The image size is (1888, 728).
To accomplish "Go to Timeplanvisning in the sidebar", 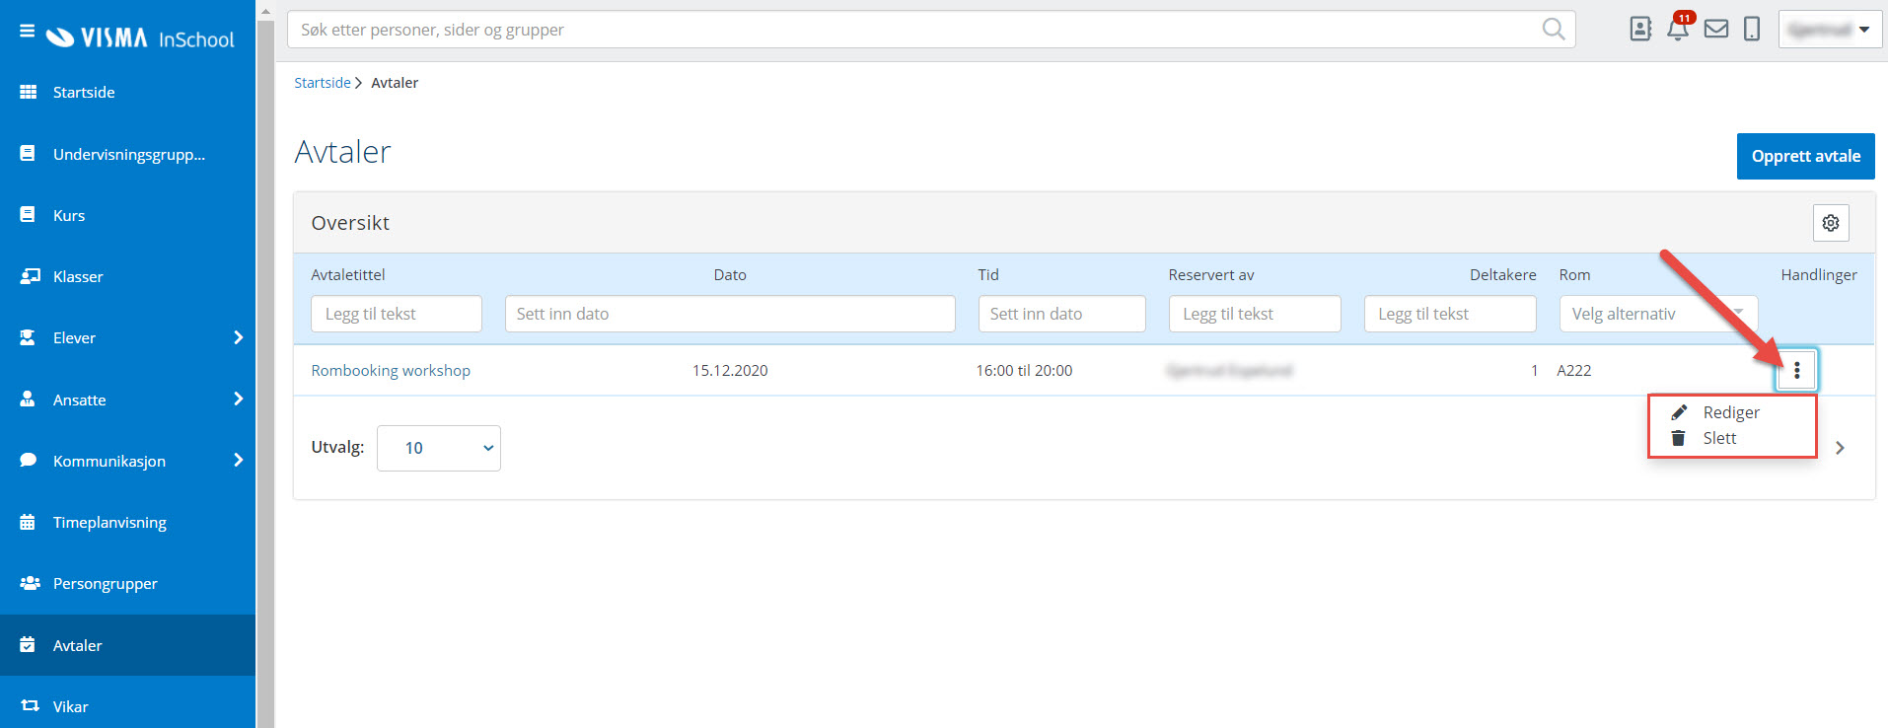I will 109,522.
